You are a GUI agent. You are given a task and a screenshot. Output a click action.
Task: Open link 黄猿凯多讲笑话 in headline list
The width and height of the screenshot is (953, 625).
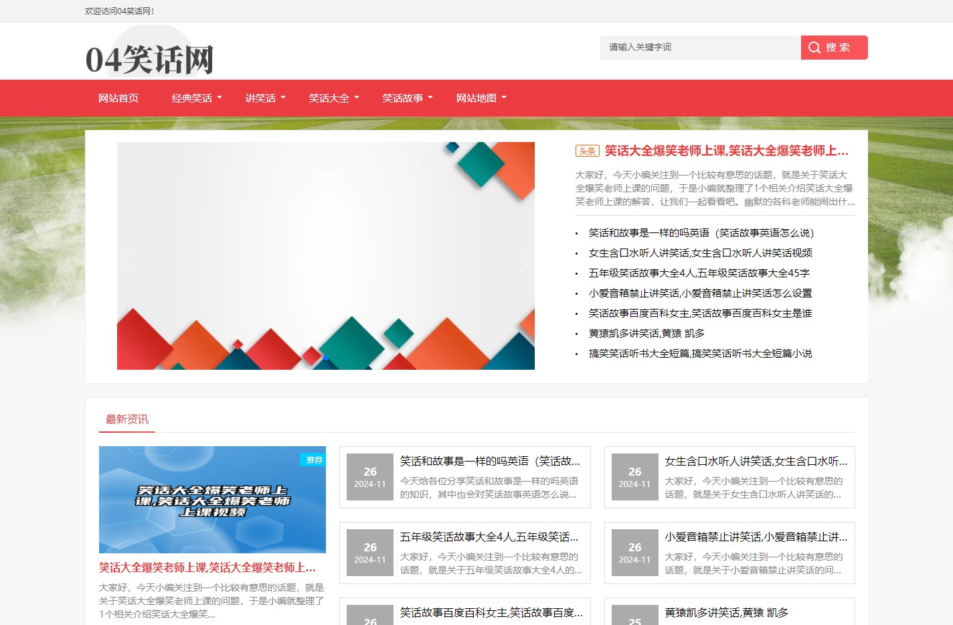coord(646,334)
